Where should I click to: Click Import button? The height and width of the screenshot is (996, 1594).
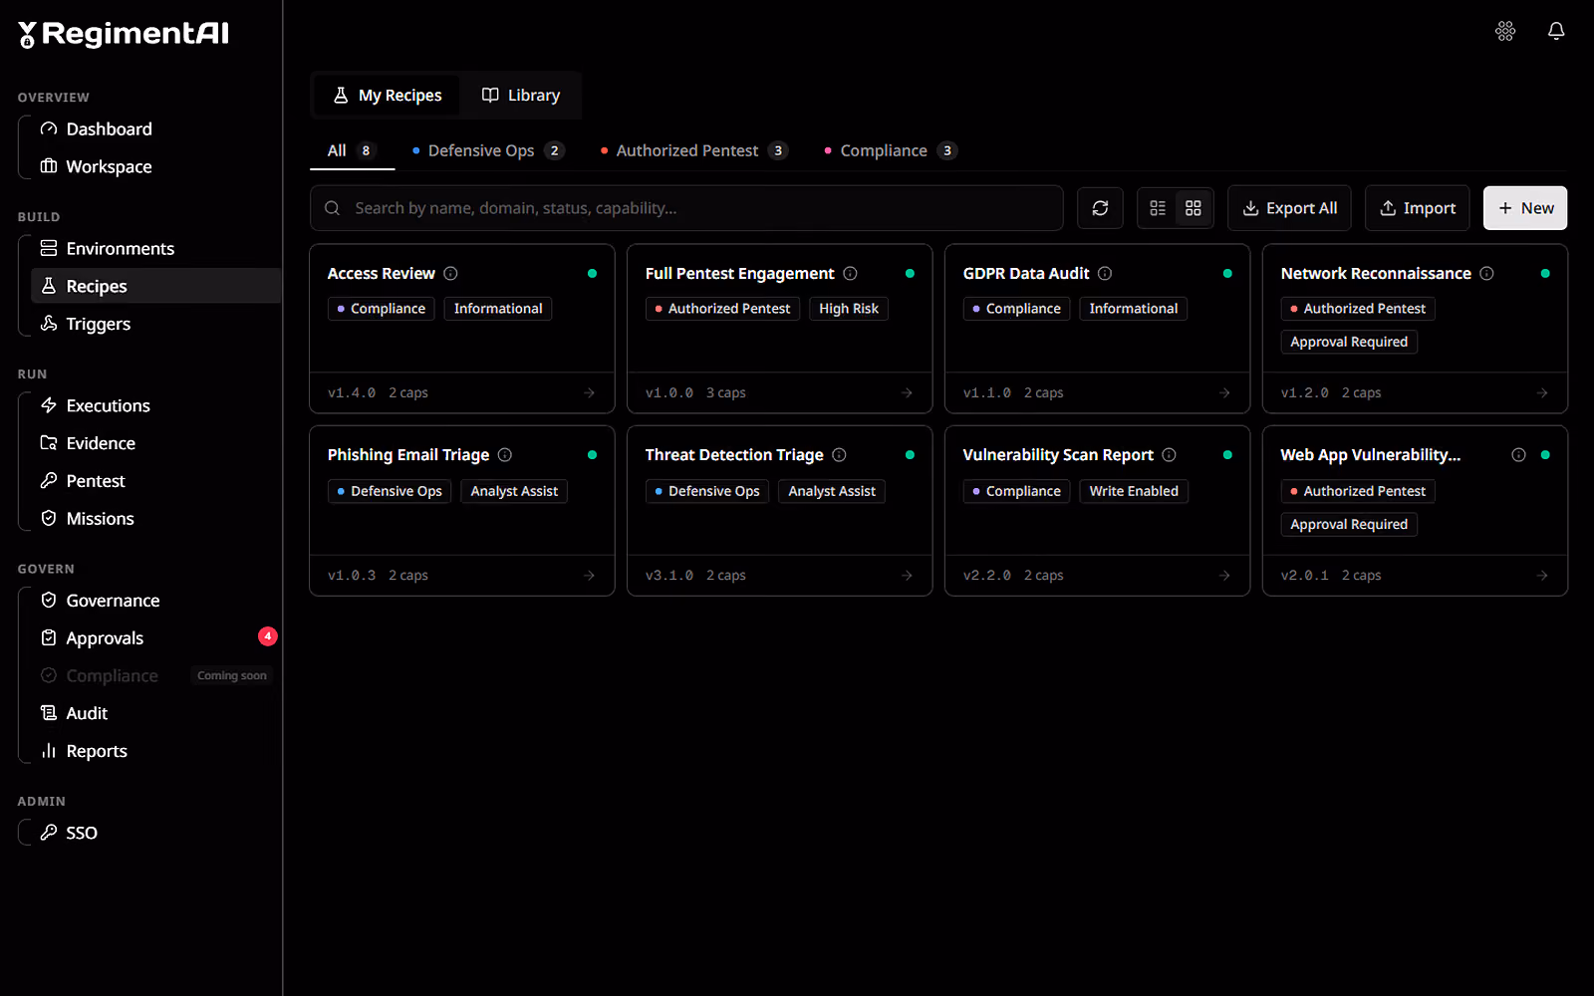coord(1417,208)
